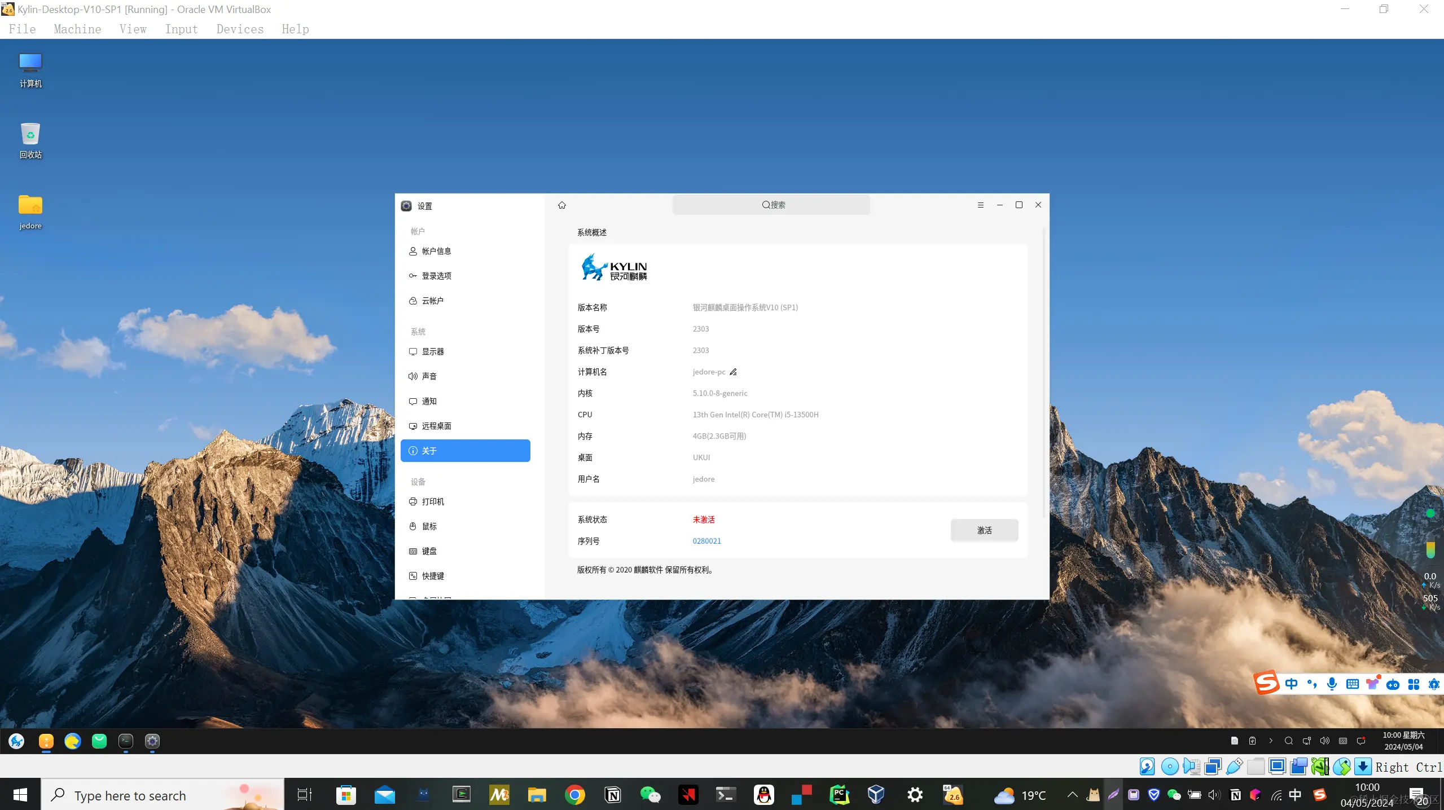The height and width of the screenshot is (810, 1444).
Task: Toggle Sogou punctuation mode icon
Action: tap(1311, 684)
